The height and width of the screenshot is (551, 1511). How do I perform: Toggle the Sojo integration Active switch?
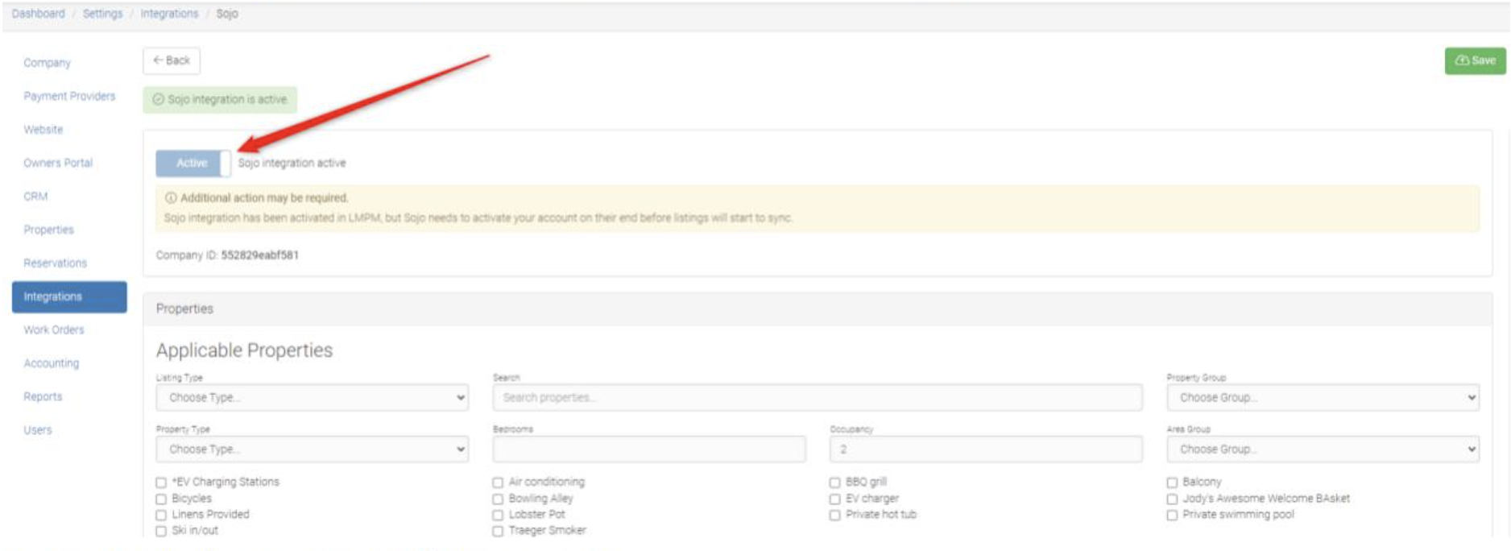point(193,163)
